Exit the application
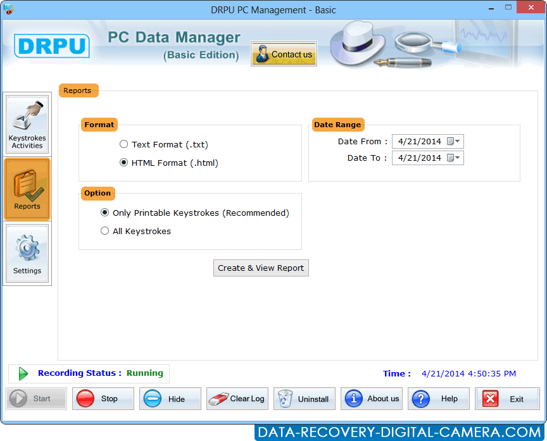The height and width of the screenshot is (441, 547). click(x=507, y=399)
